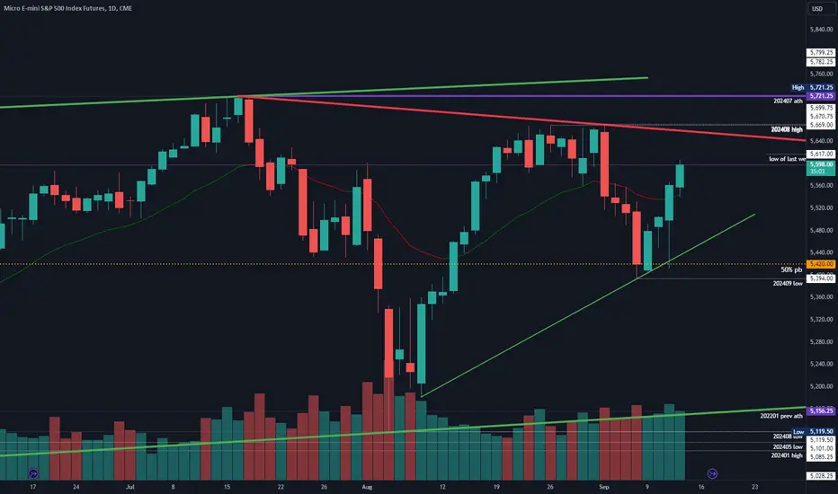Click the purple arrow icon near date 17
The height and width of the screenshot is (494, 838).
click(x=33, y=473)
